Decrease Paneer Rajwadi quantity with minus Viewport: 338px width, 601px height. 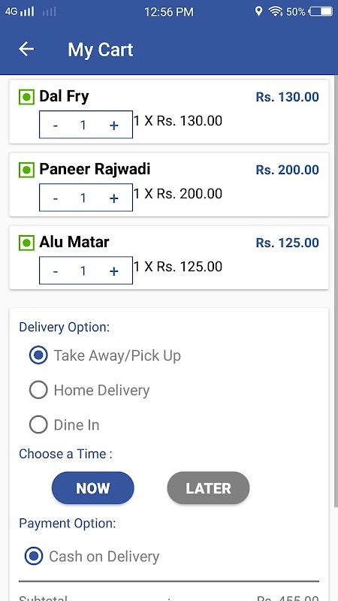(x=56, y=198)
